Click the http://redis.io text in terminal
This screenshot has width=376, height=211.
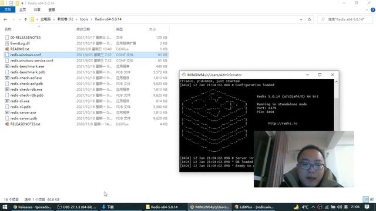point(283,124)
